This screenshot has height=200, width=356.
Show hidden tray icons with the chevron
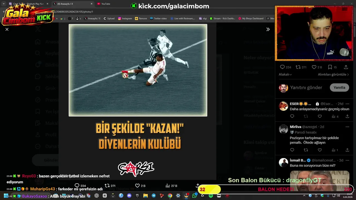click(304, 196)
